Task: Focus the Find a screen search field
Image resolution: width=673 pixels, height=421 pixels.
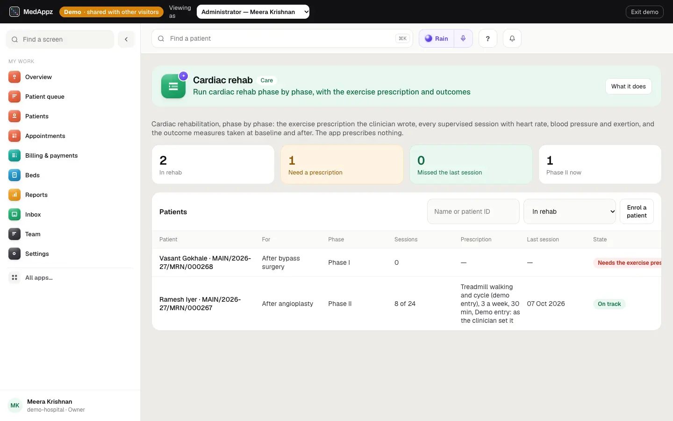Action: pyautogui.click(x=60, y=39)
